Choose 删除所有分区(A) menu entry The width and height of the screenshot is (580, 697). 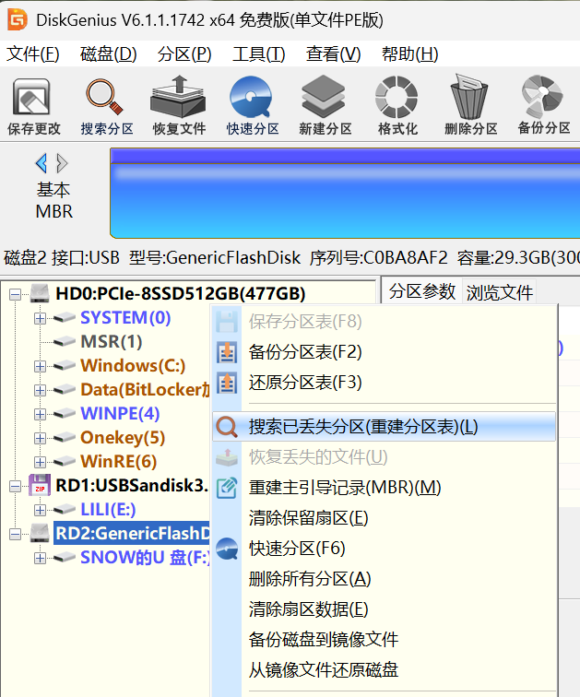pos(384,579)
